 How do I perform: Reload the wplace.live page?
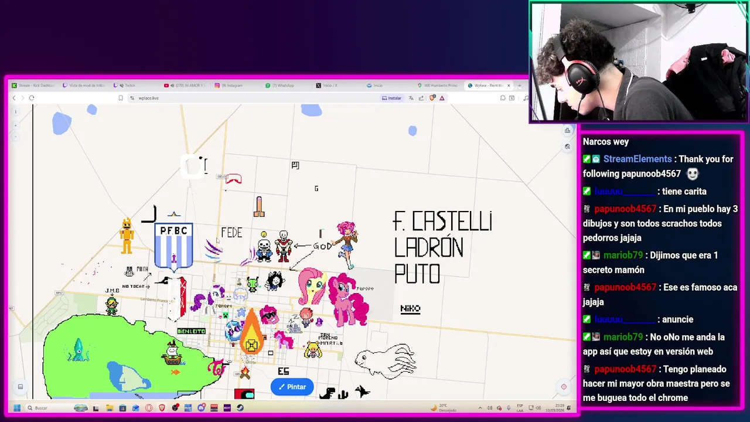(32, 98)
